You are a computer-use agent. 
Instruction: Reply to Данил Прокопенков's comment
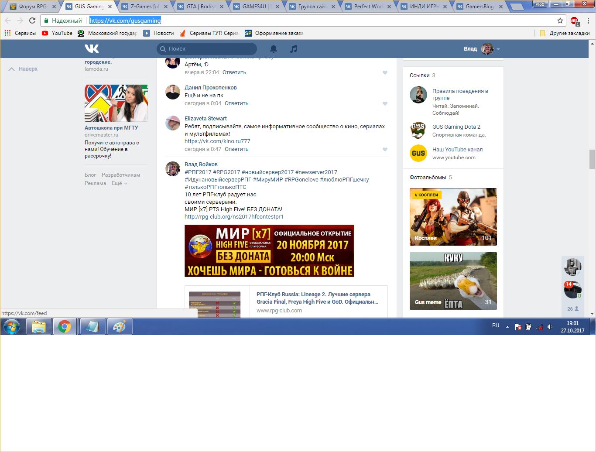point(236,103)
